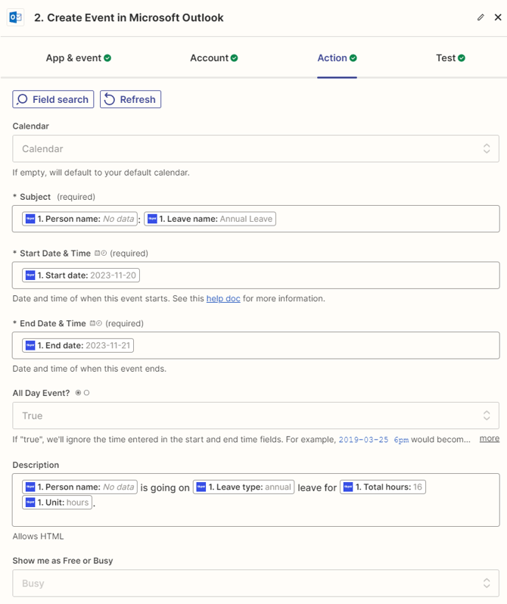The height and width of the screenshot is (604, 507).
Task: Switch to the App & event tab
Action: click(79, 58)
